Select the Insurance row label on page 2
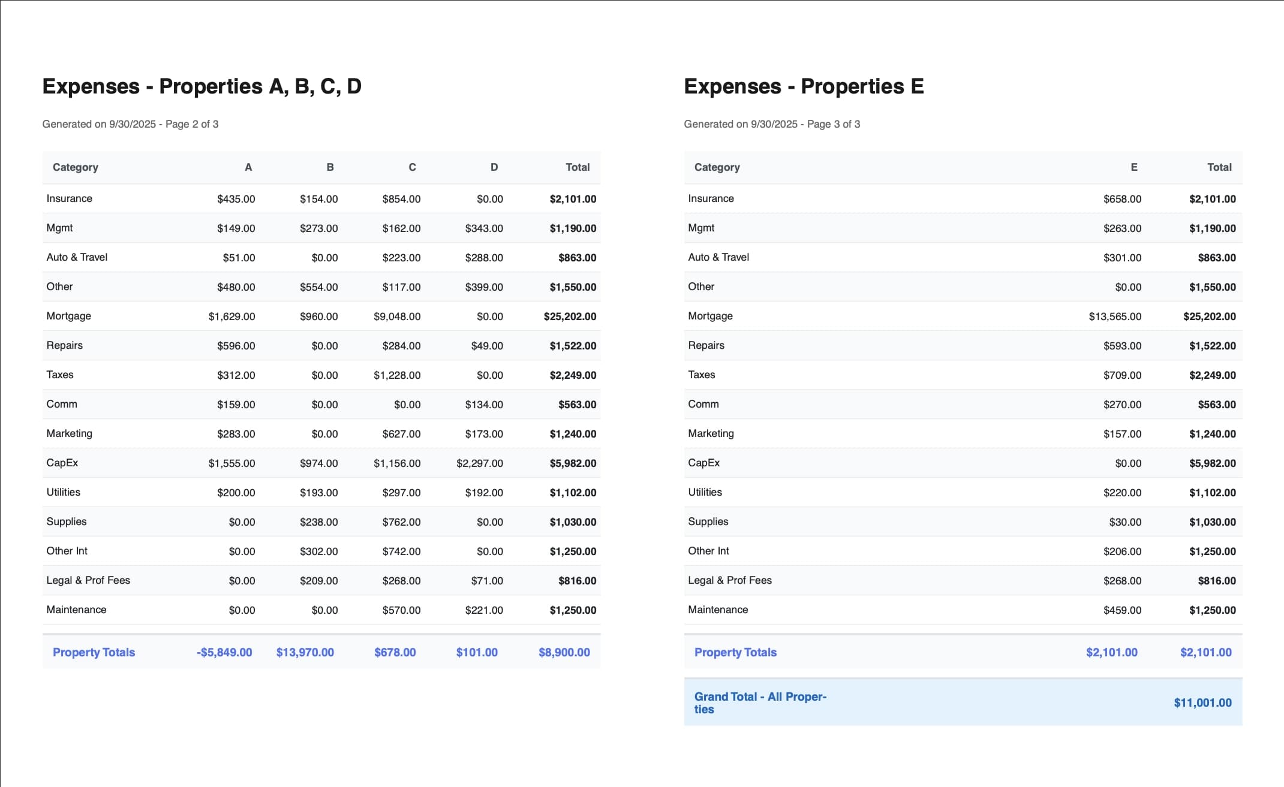1284x787 pixels. [x=70, y=198]
